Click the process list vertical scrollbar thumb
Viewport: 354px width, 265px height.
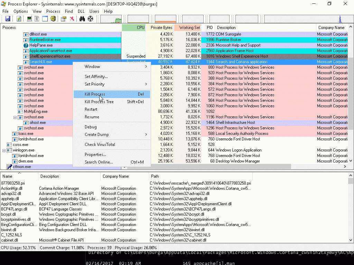351,93
